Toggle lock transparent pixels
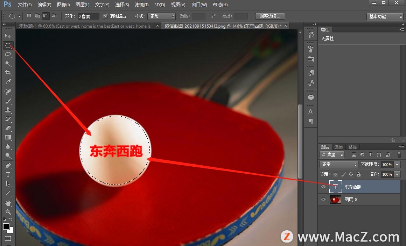 tap(335, 174)
